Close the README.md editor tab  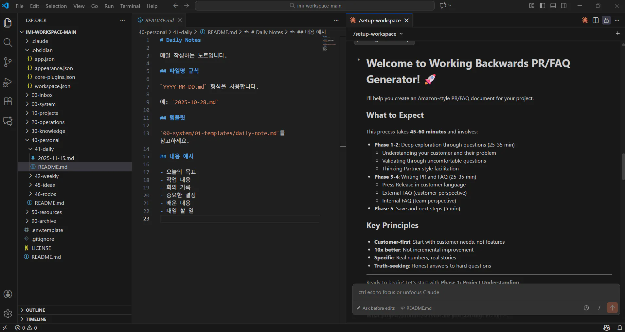point(180,20)
